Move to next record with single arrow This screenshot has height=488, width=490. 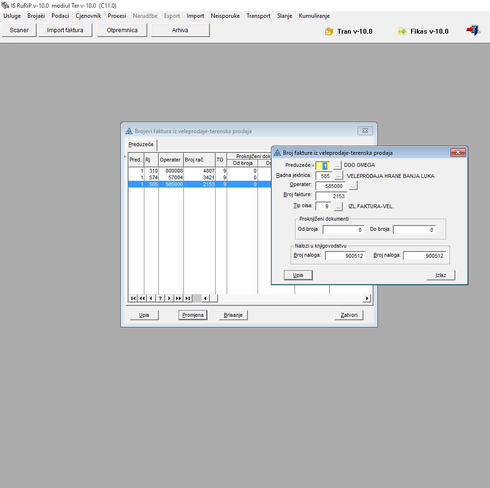tap(169, 298)
